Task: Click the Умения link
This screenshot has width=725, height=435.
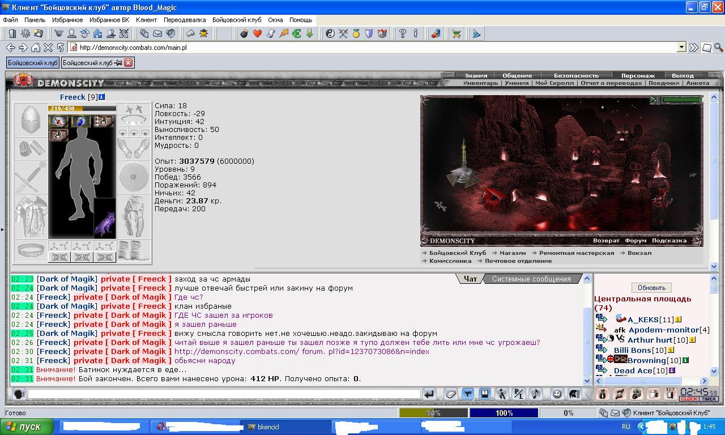Action: (x=517, y=83)
